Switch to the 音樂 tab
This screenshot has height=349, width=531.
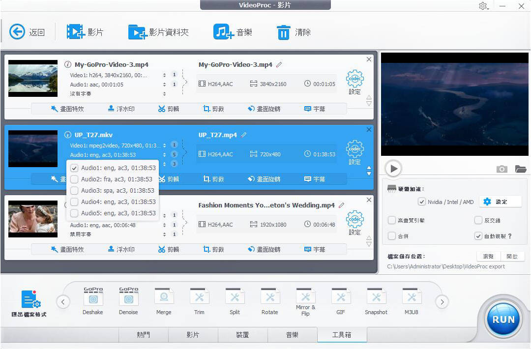tap(292, 335)
